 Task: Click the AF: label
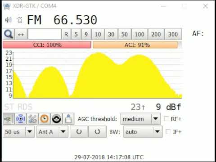(x=198, y=34)
